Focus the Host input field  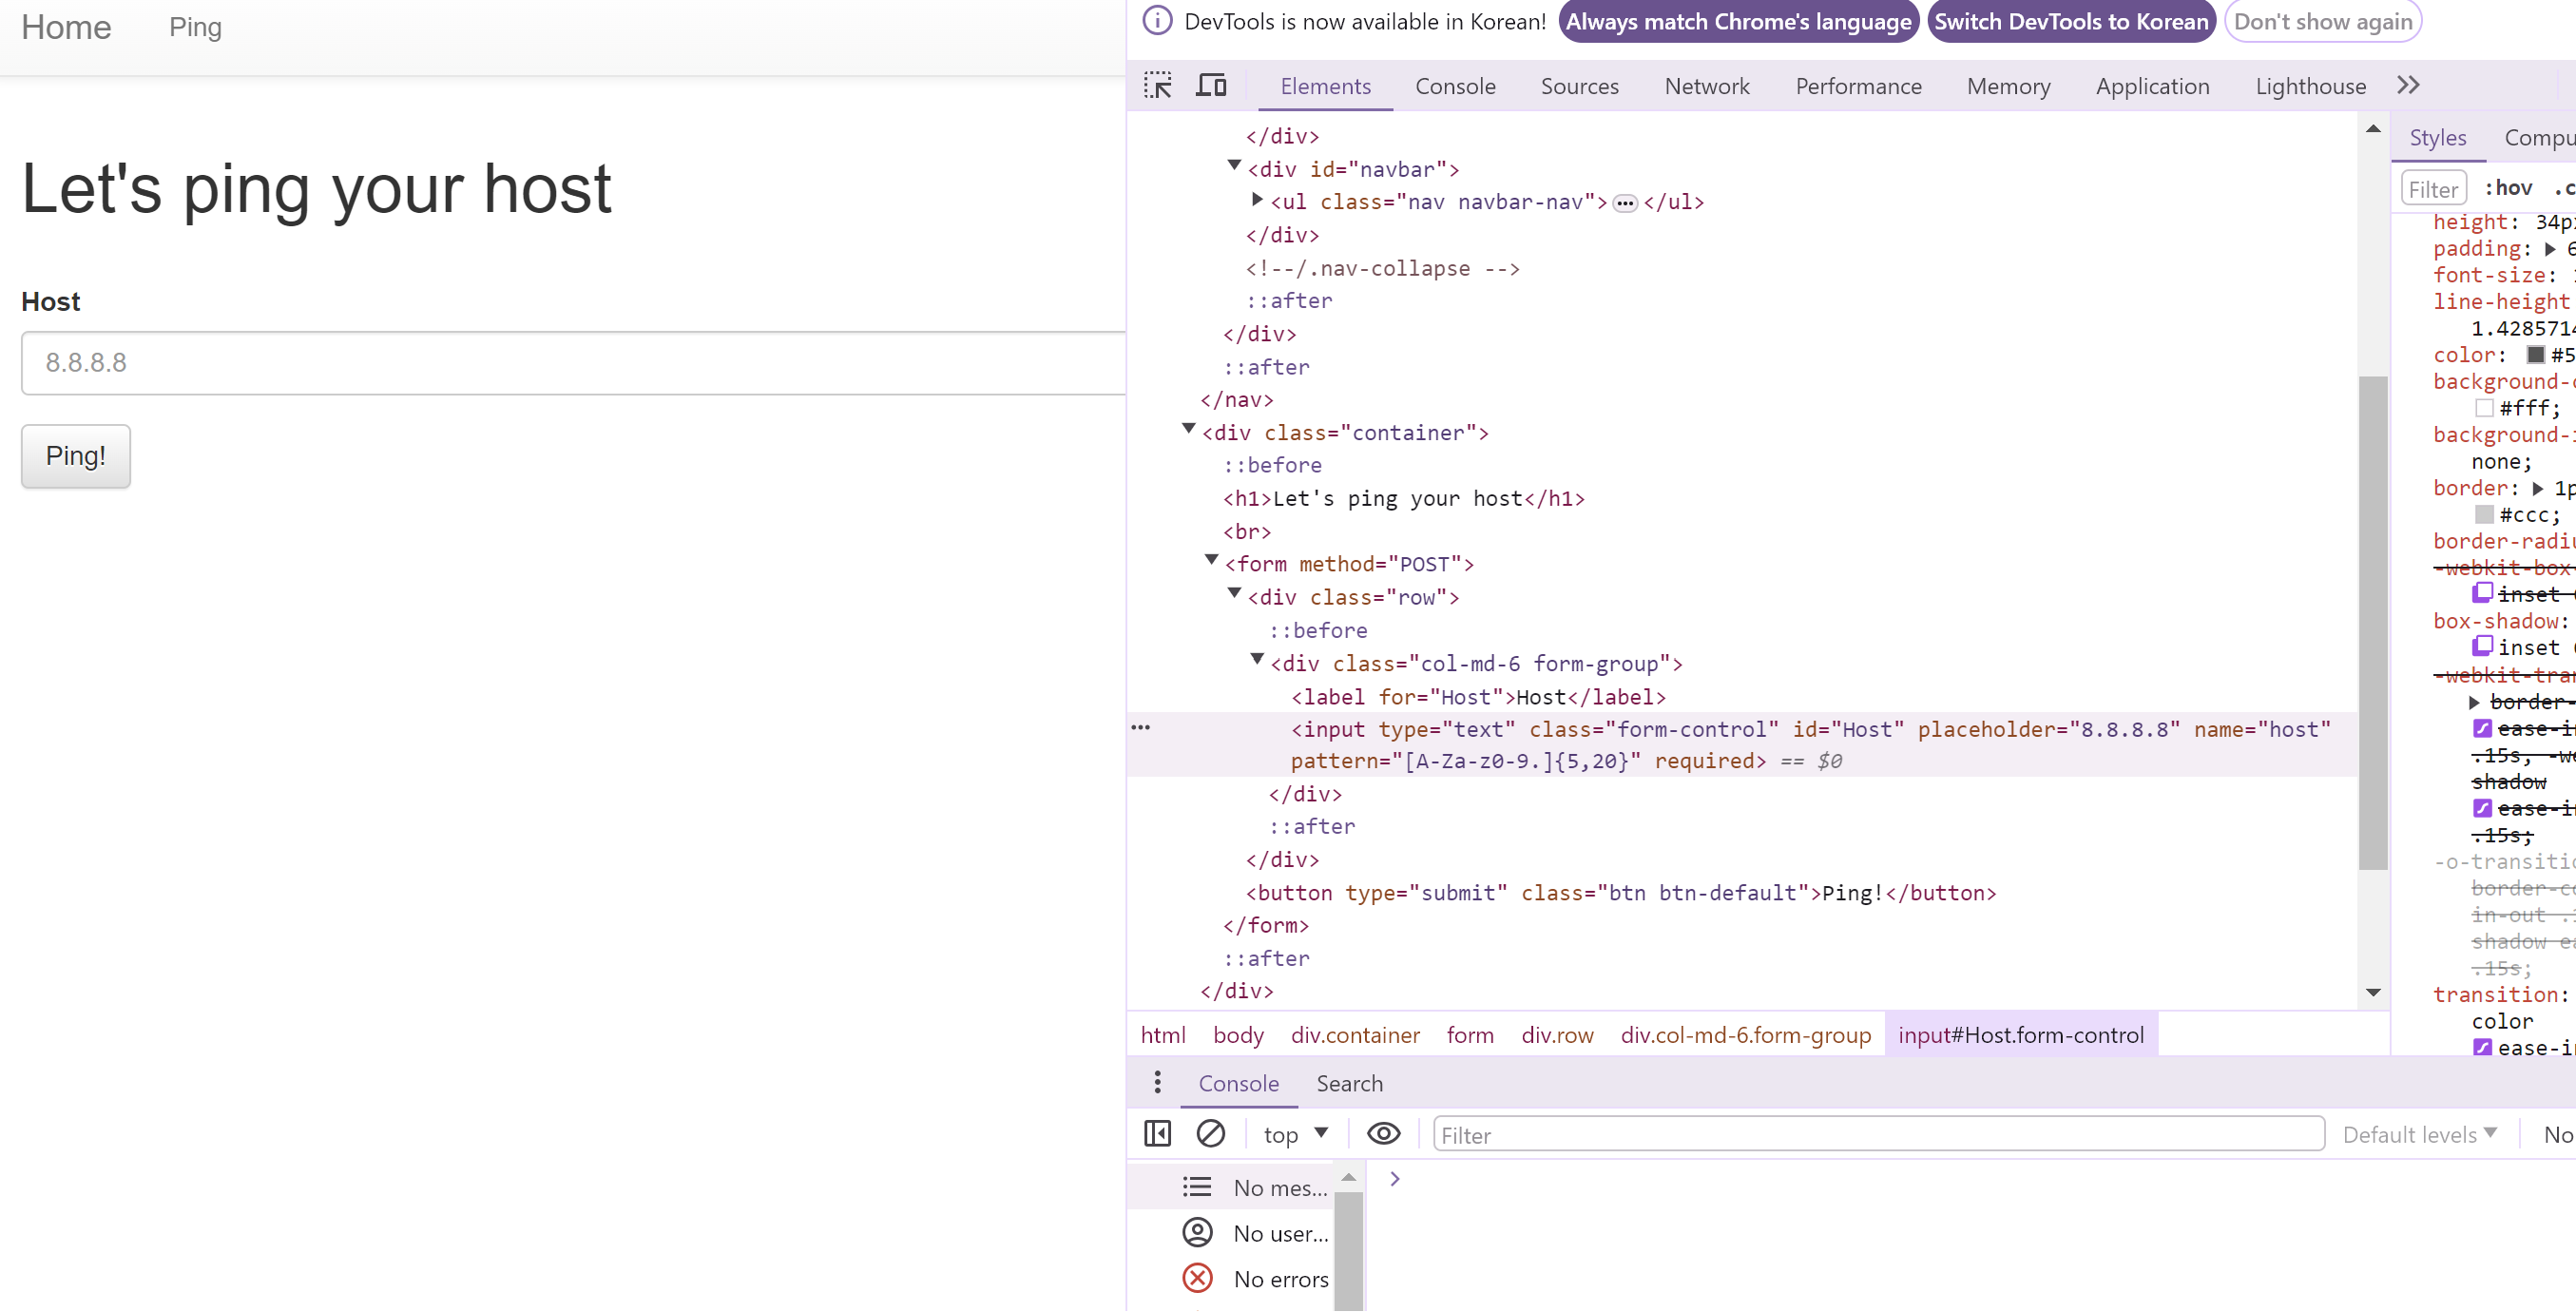[573, 363]
